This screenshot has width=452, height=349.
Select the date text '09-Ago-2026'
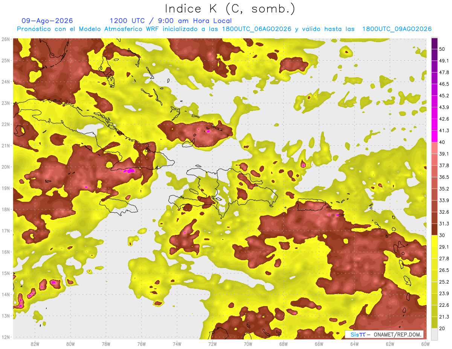(x=47, y=21)
